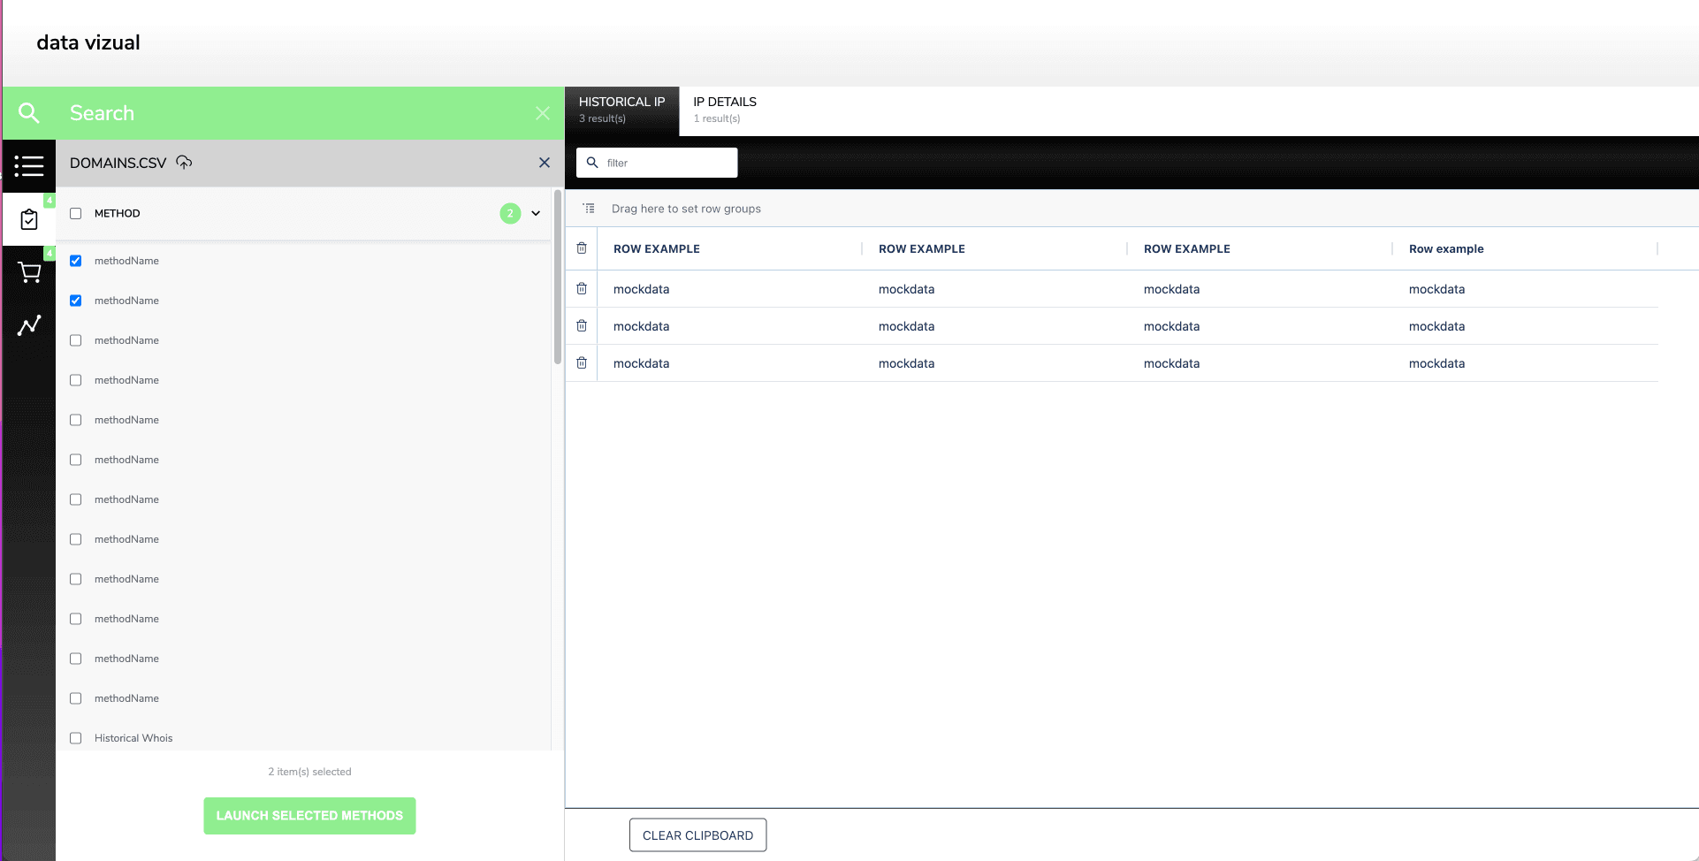The height and width of the screenshot is (861, 1699).
Task: Switch to the IP DETAILS tab
Action: (x=724, y=108)
